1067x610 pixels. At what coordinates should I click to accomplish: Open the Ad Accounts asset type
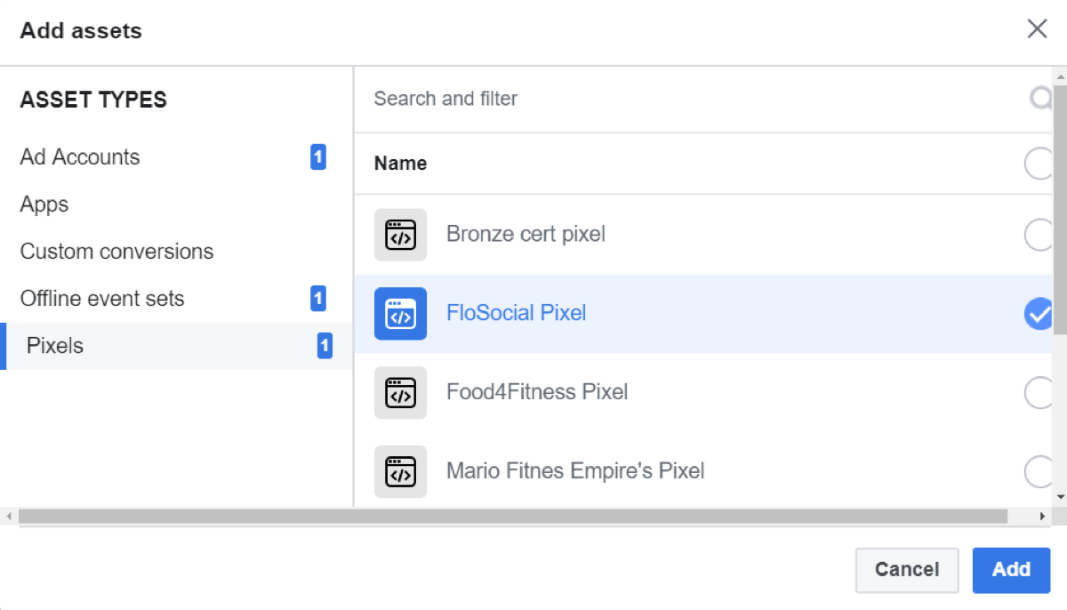(80, 157)
